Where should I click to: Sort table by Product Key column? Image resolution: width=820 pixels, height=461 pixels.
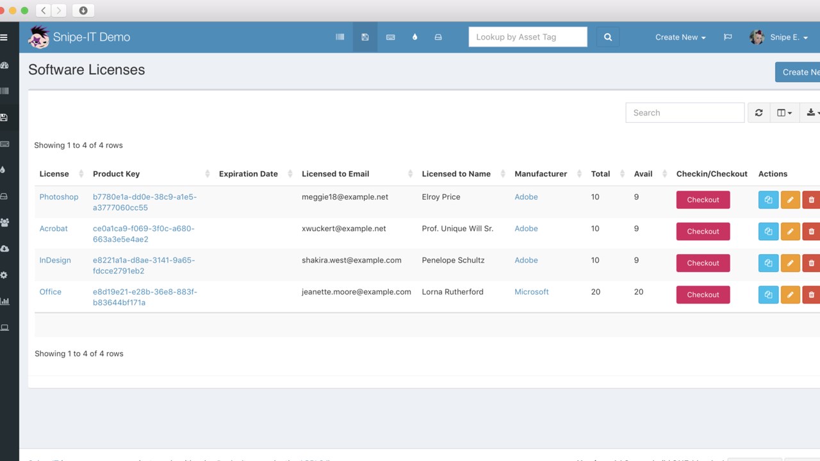pyautogui.click(x=151, y=174)
